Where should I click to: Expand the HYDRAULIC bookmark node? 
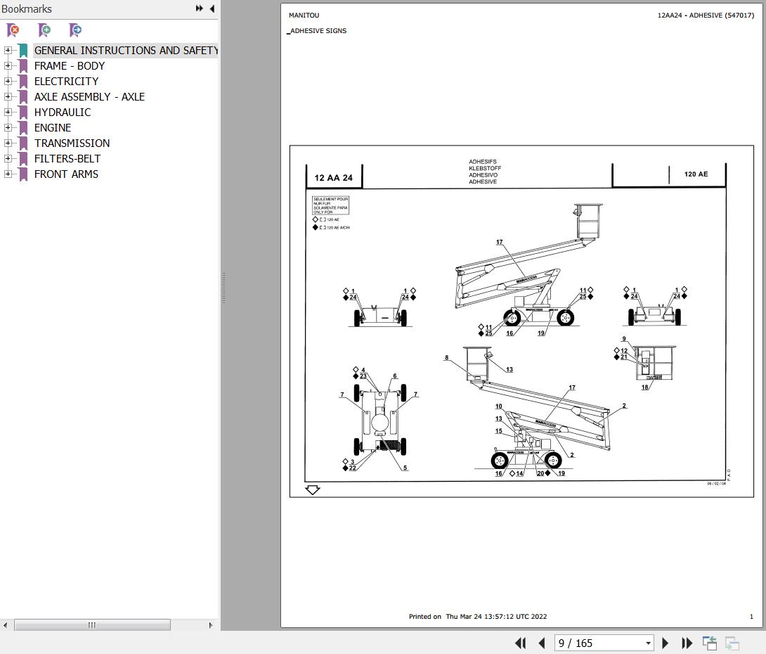coord(8,113)
